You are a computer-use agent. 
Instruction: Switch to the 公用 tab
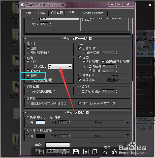[x=28, y=13]
